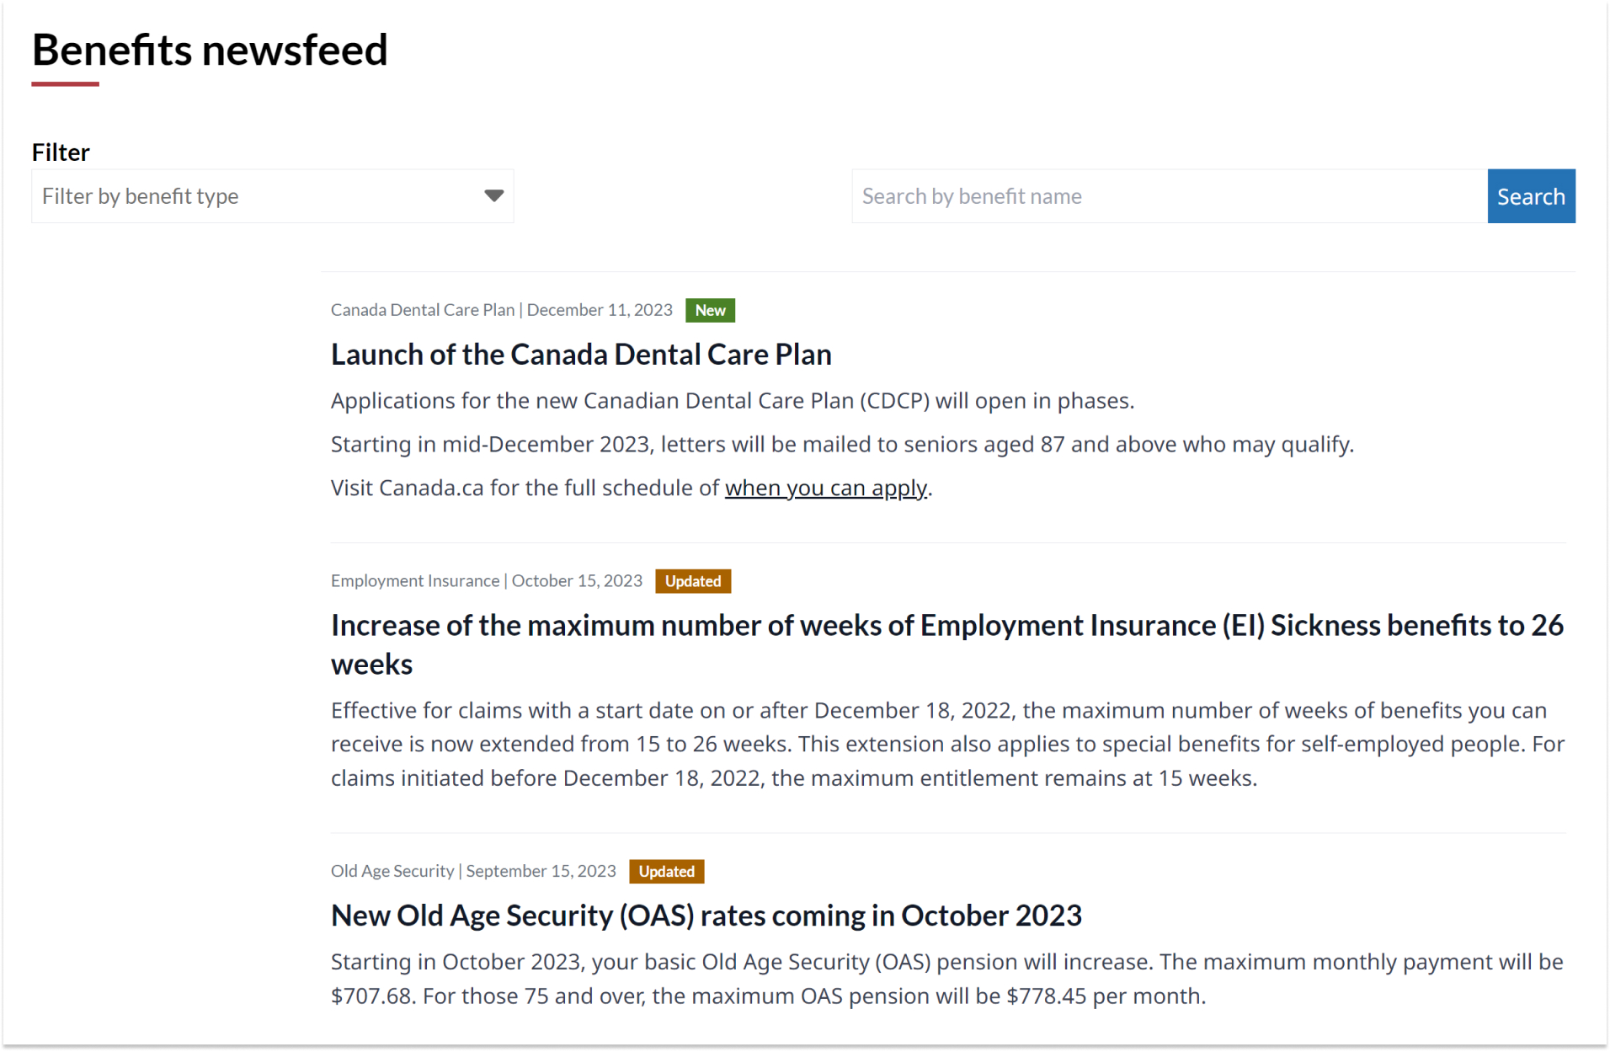The width and height of the screenshot is (1610, 1052).
Task: Select the New Old Age Security rates headline
Action: pyautogui.click(x=706, y=916)
